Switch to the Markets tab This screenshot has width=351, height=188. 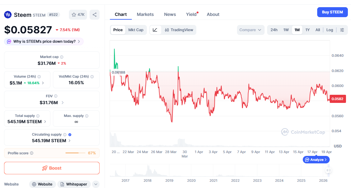145,14
